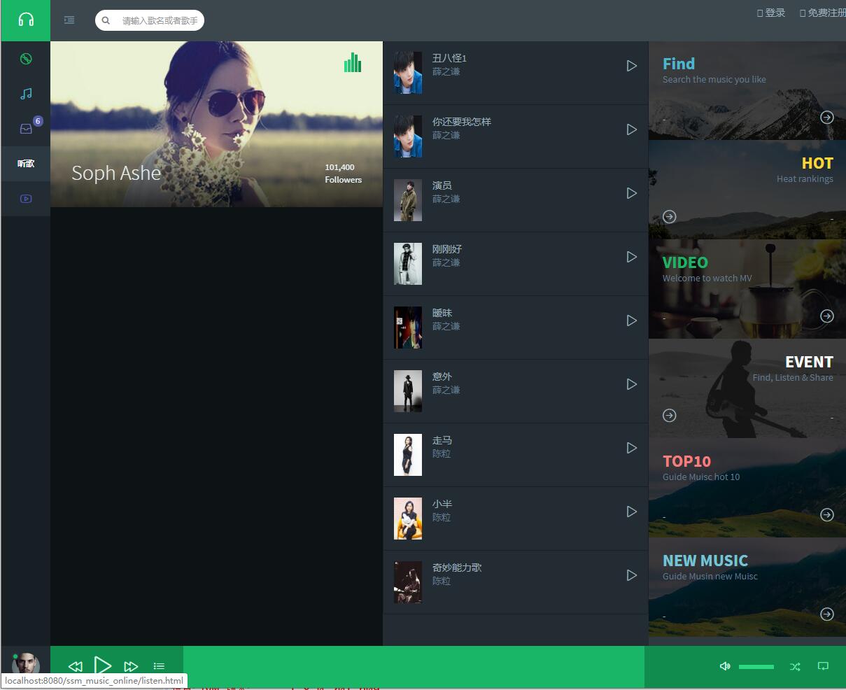Click the arrow icon on HOT card
The image size is (846, 690).
click(x=670, y=217)
